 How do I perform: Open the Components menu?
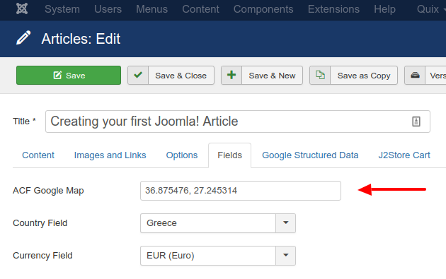[x=263, y=9]
